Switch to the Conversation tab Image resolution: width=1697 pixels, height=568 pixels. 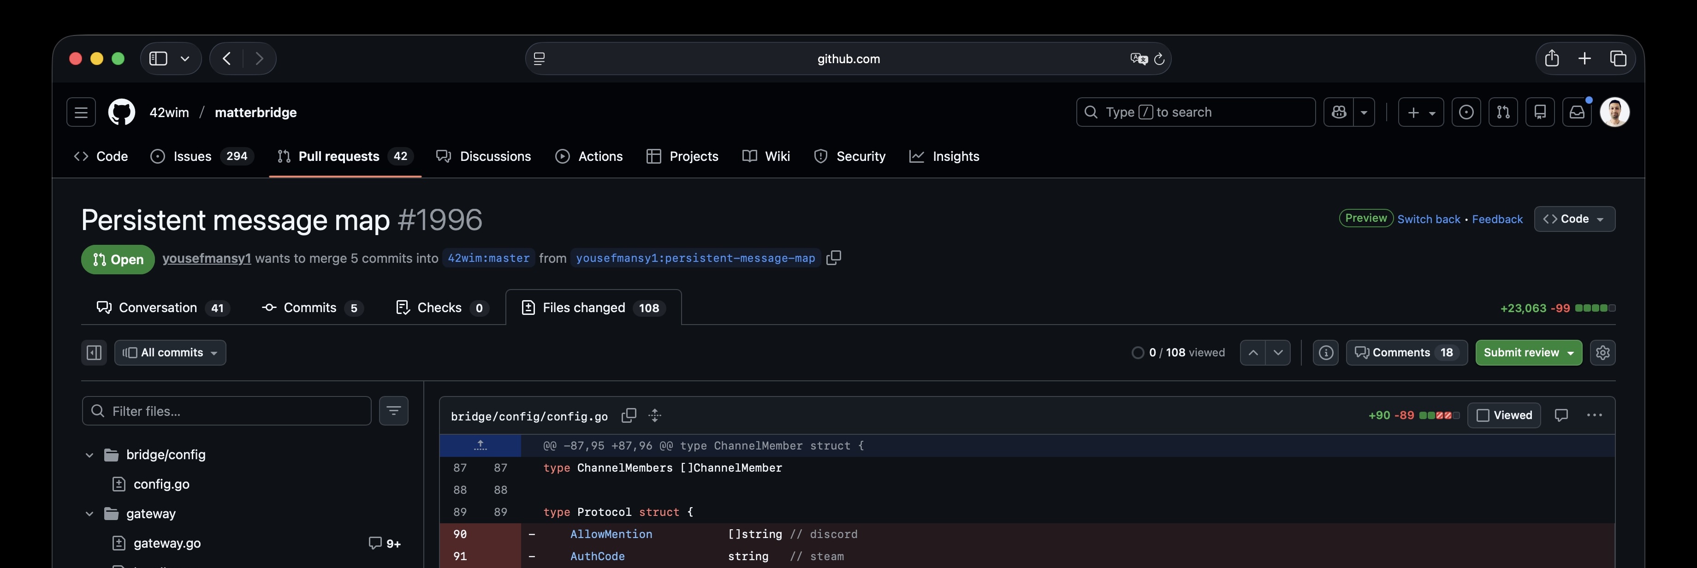coord(158,307)
